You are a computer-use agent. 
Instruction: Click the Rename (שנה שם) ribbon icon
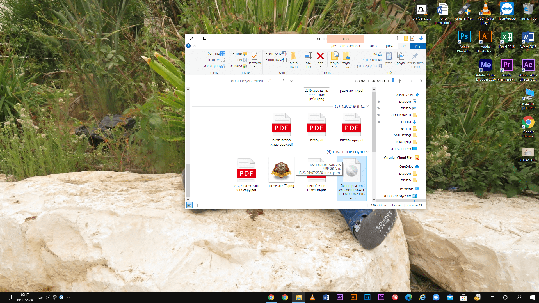(309, 56)
